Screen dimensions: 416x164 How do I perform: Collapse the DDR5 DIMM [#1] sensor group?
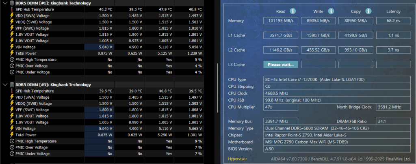pos(4,3)
